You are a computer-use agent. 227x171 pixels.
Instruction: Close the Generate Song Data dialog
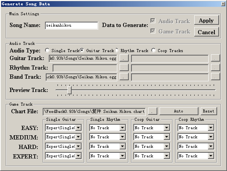(223, 4)
